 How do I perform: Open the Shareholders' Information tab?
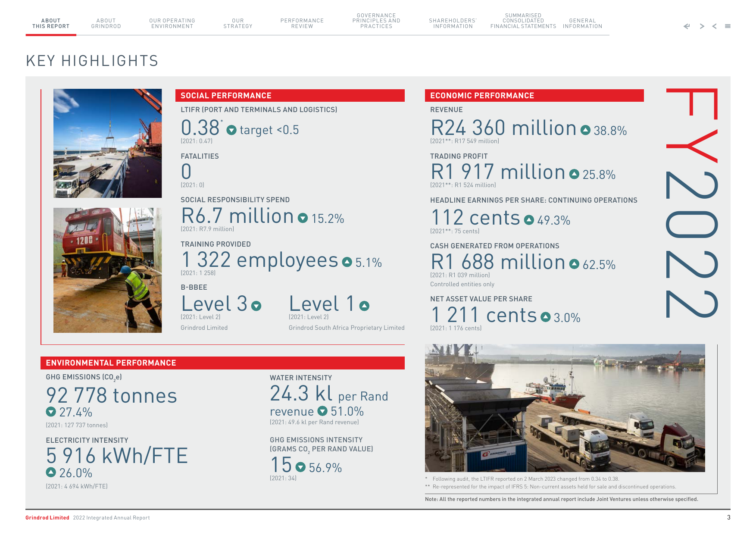point(453,24)
